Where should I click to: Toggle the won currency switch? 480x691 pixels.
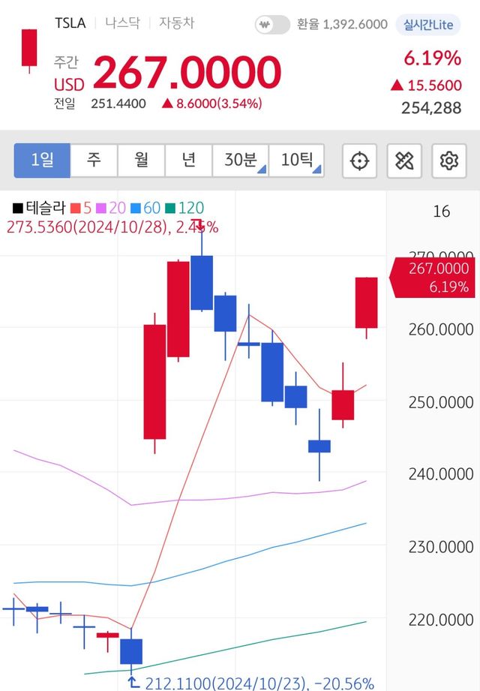(272, 25)
